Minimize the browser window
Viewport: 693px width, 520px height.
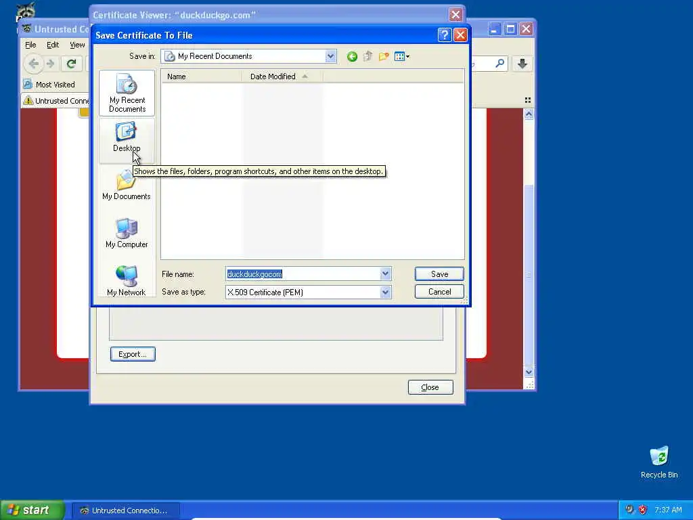tap(494, 29)
